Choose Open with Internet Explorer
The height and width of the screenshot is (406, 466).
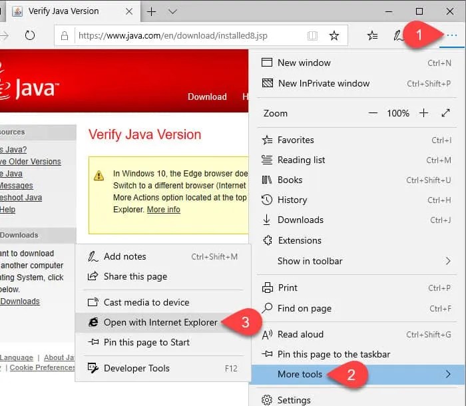point(163,322)
